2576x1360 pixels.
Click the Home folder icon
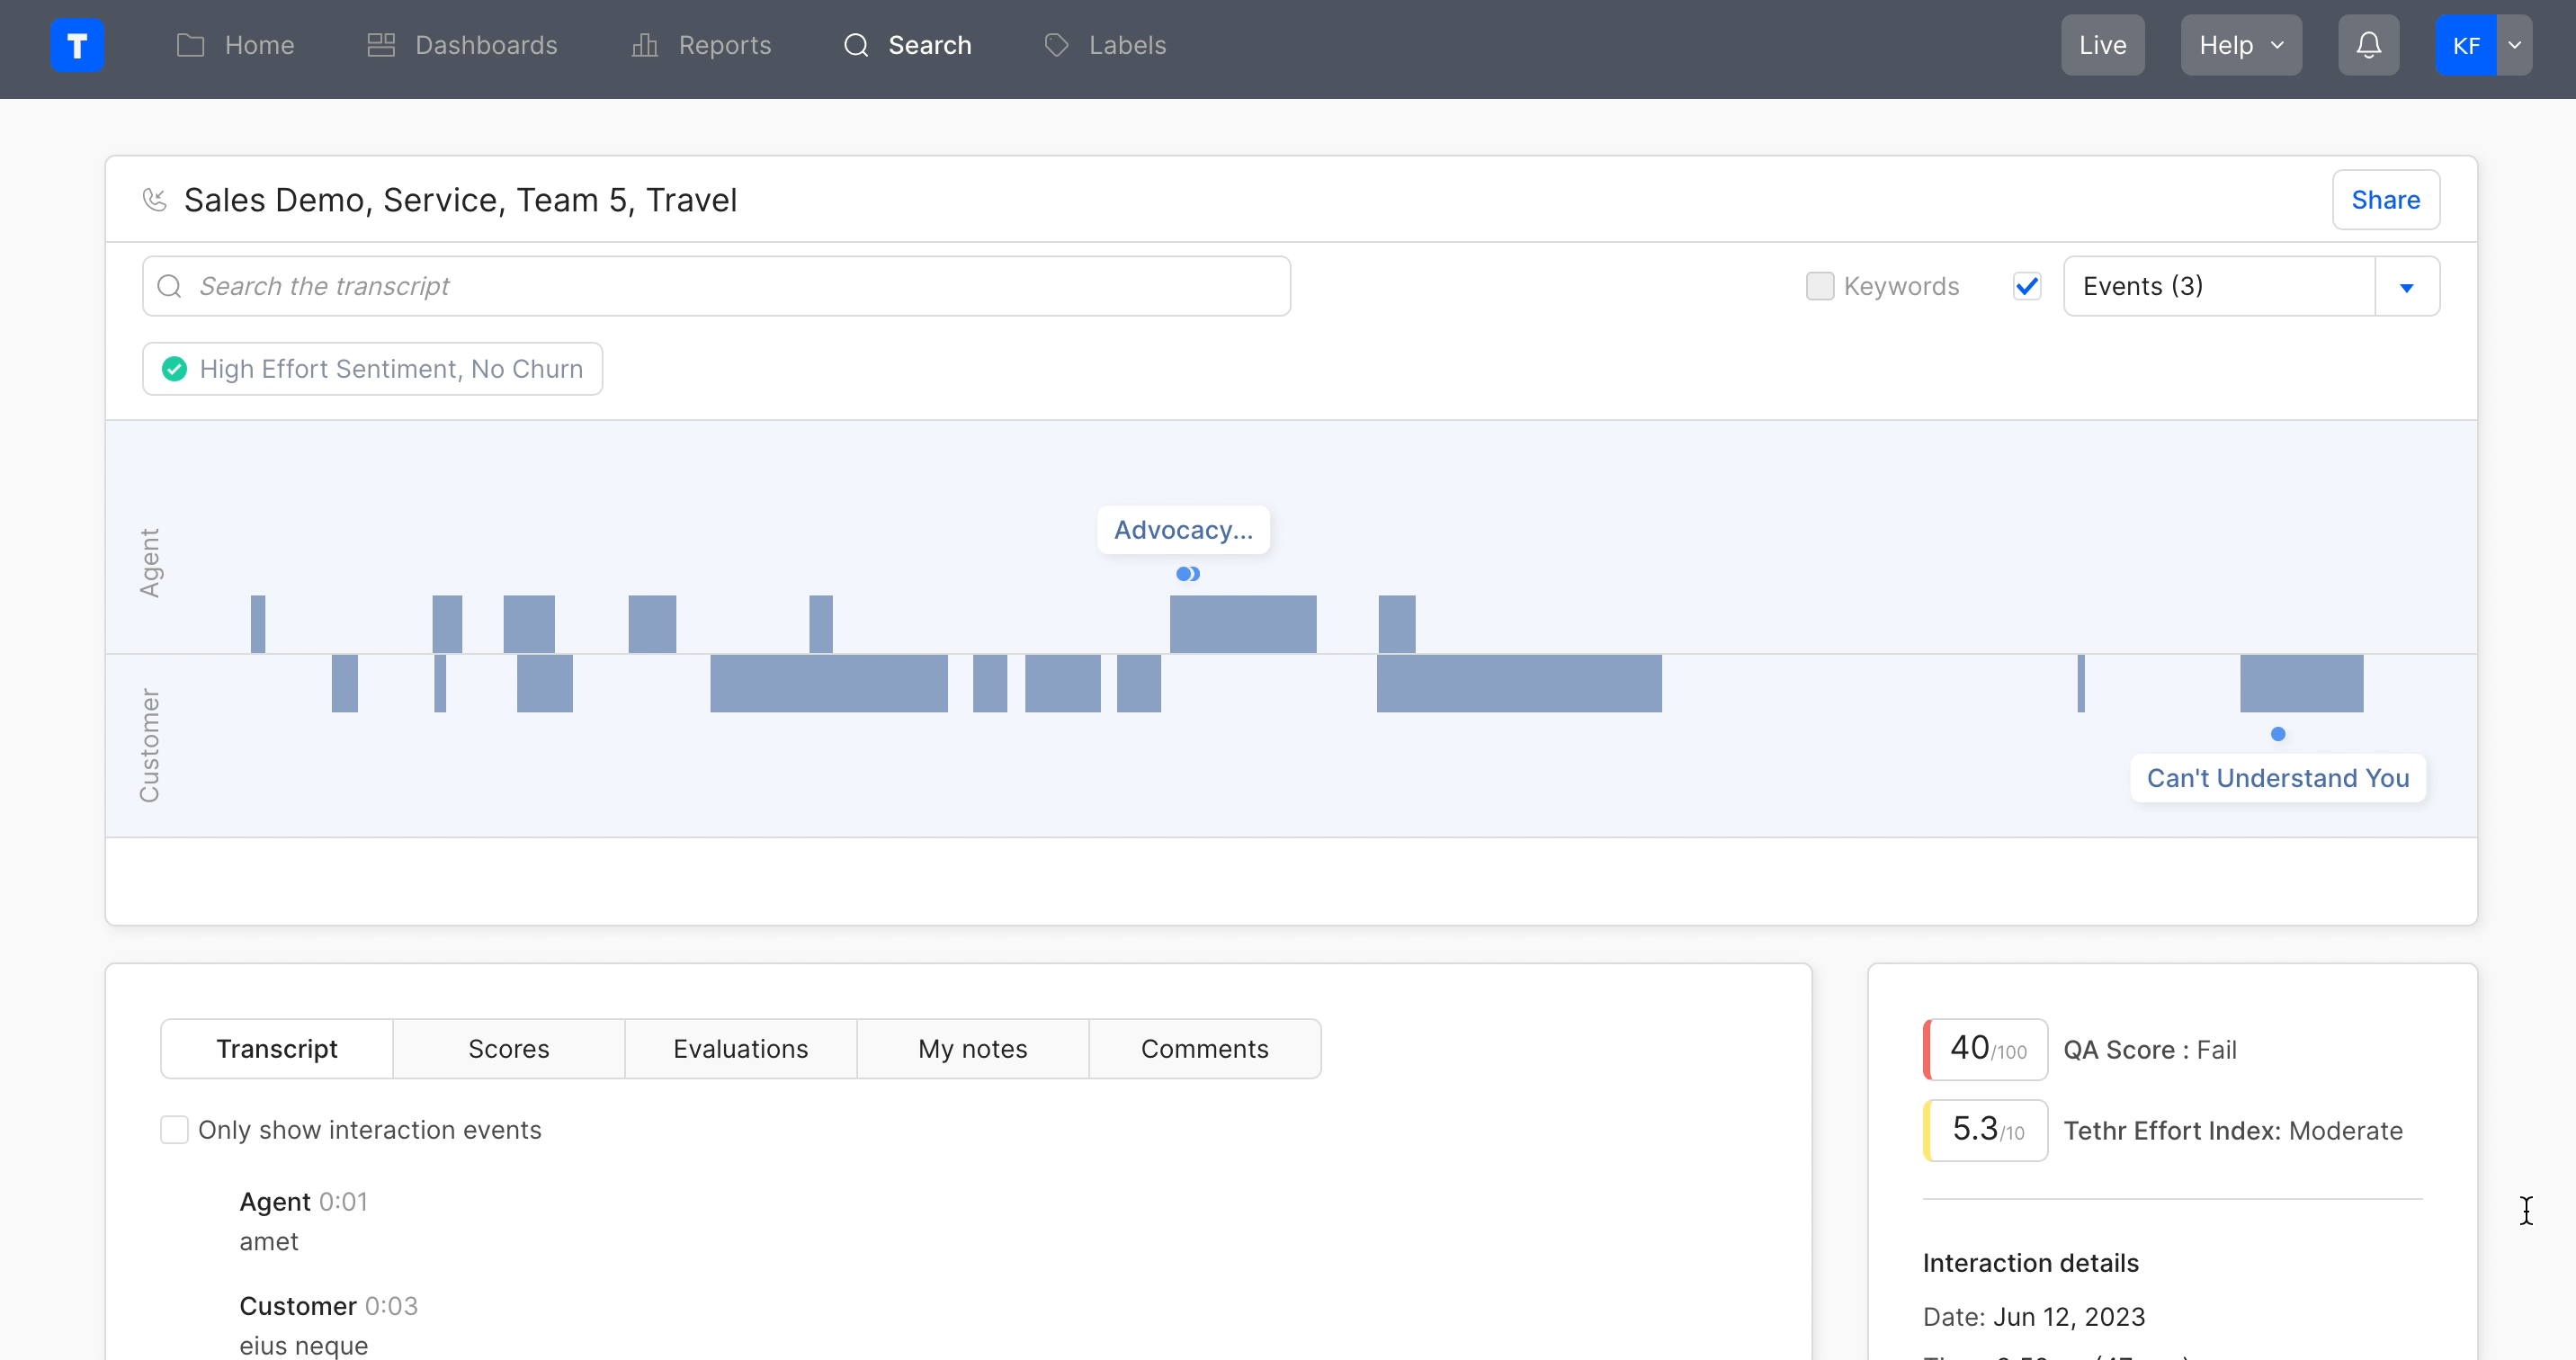190,45
